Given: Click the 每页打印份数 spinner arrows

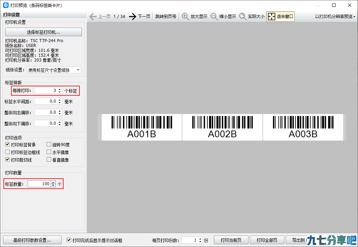Looking at the screenshot, I should pos(200,240).
